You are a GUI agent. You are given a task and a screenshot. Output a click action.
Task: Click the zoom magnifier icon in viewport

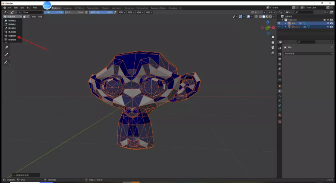[273, 37]
